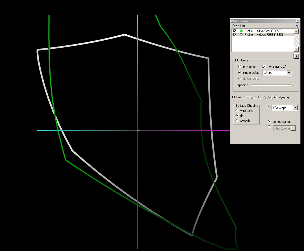Open the White single color dropdown
Image resolution: width=304 pixels, height=251 pixels.
[x=289, y=73]
